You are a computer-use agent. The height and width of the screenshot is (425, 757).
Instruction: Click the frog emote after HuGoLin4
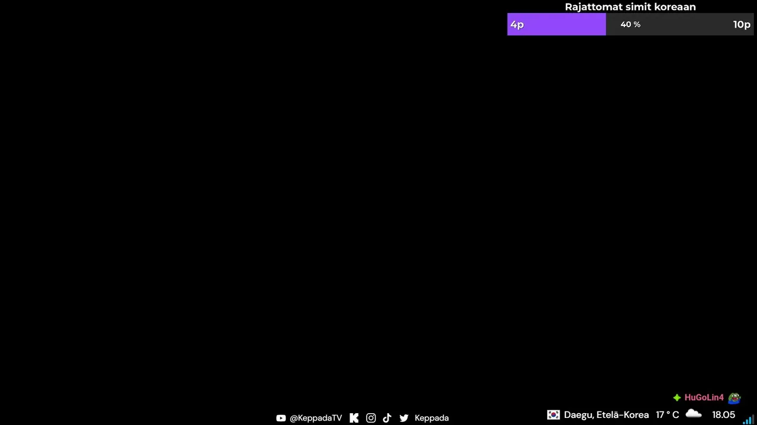pyautogui.click(x=734, y=398)
